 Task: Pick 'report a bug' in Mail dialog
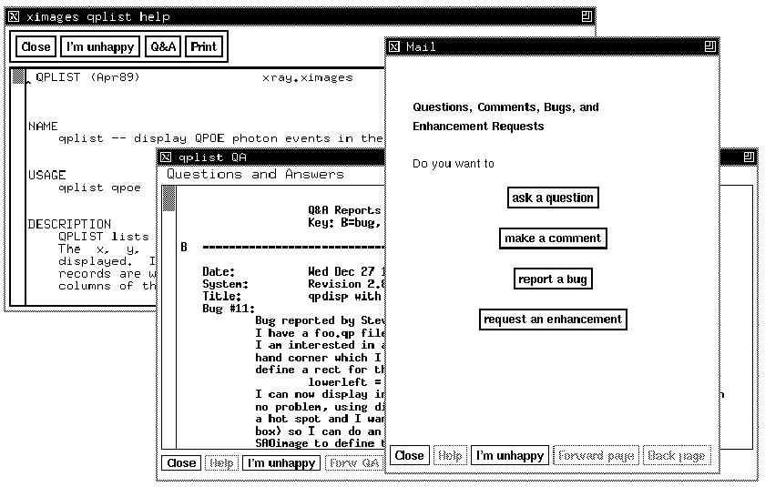tap(553, 279)
